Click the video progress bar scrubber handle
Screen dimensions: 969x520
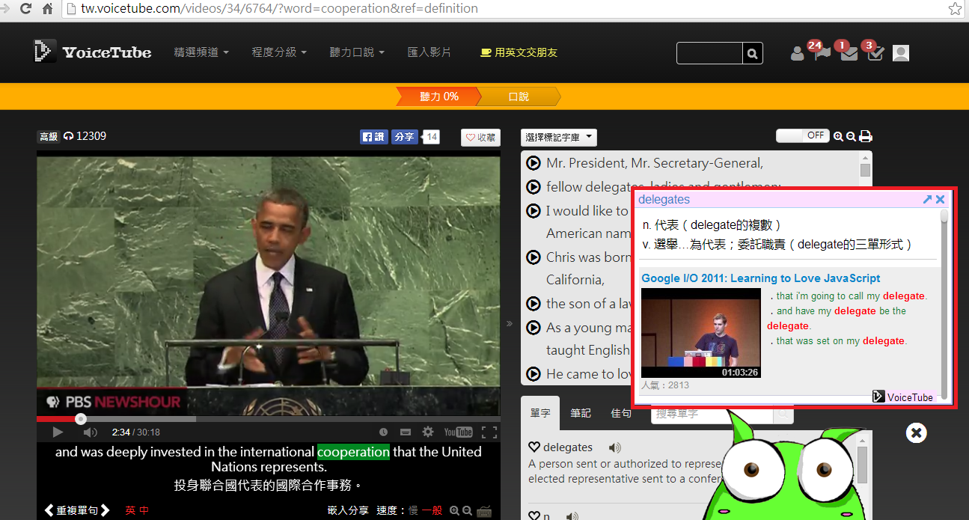point(81,419)
